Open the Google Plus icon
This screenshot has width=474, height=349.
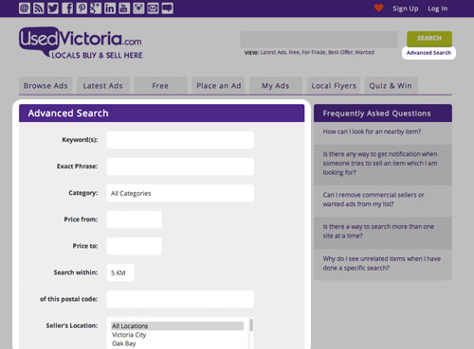96,9
